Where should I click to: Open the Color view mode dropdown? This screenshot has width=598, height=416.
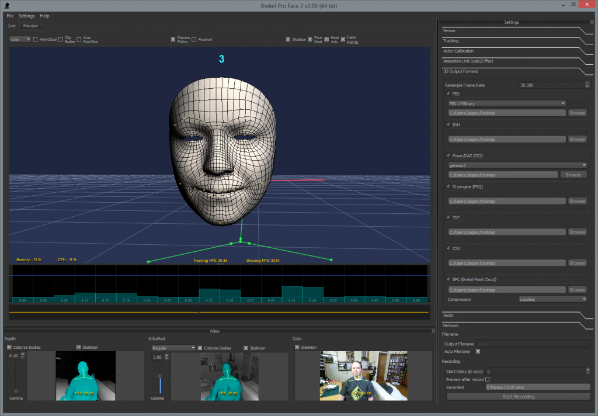(20, 39)
